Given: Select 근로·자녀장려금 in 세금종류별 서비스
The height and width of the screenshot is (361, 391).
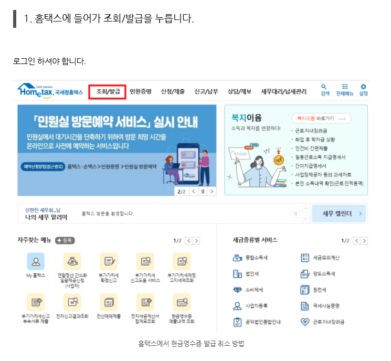Looking at the screenshot, I should coord(322,322).
